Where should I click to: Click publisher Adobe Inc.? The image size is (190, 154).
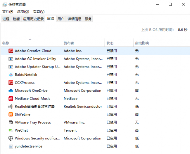pyautogui.click(x=73, y=51)
